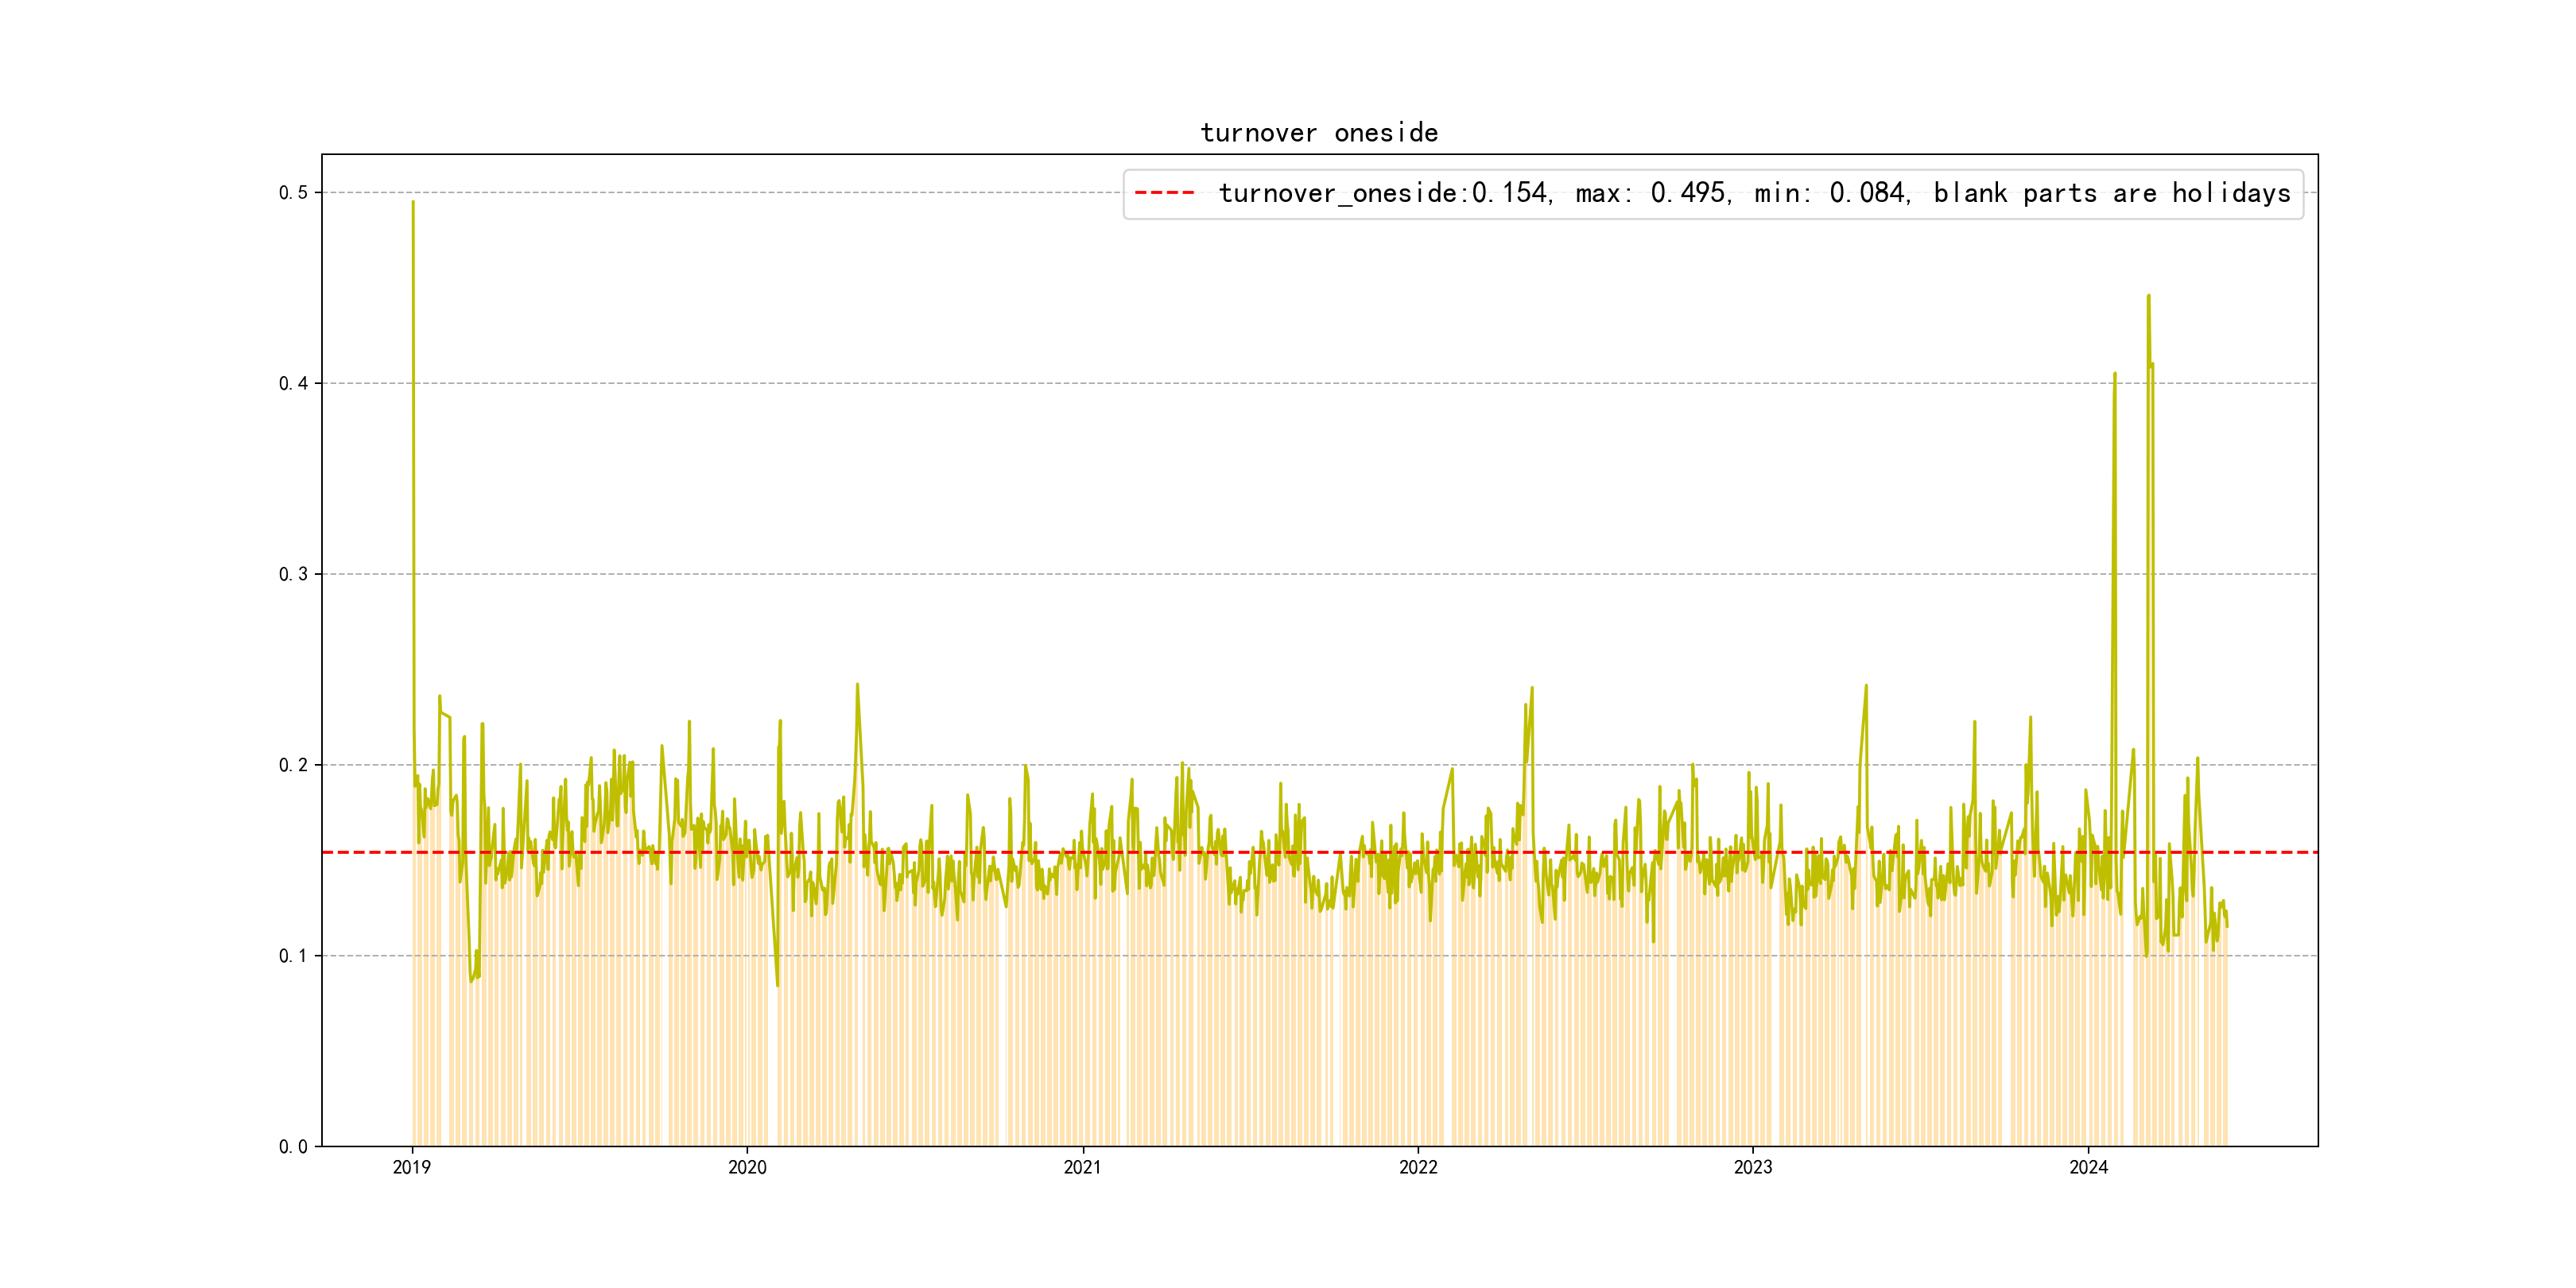Viewport: 2576px width, 1288px height.
Task: Click the 0.0 y-axis tick label
Action: coord(293,1146)
